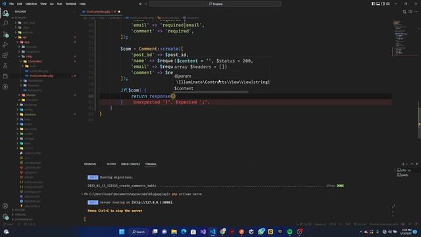This screenshot has height=237, width=421.
Task: Select the Terminal panel tab
Action: [151, 164]
